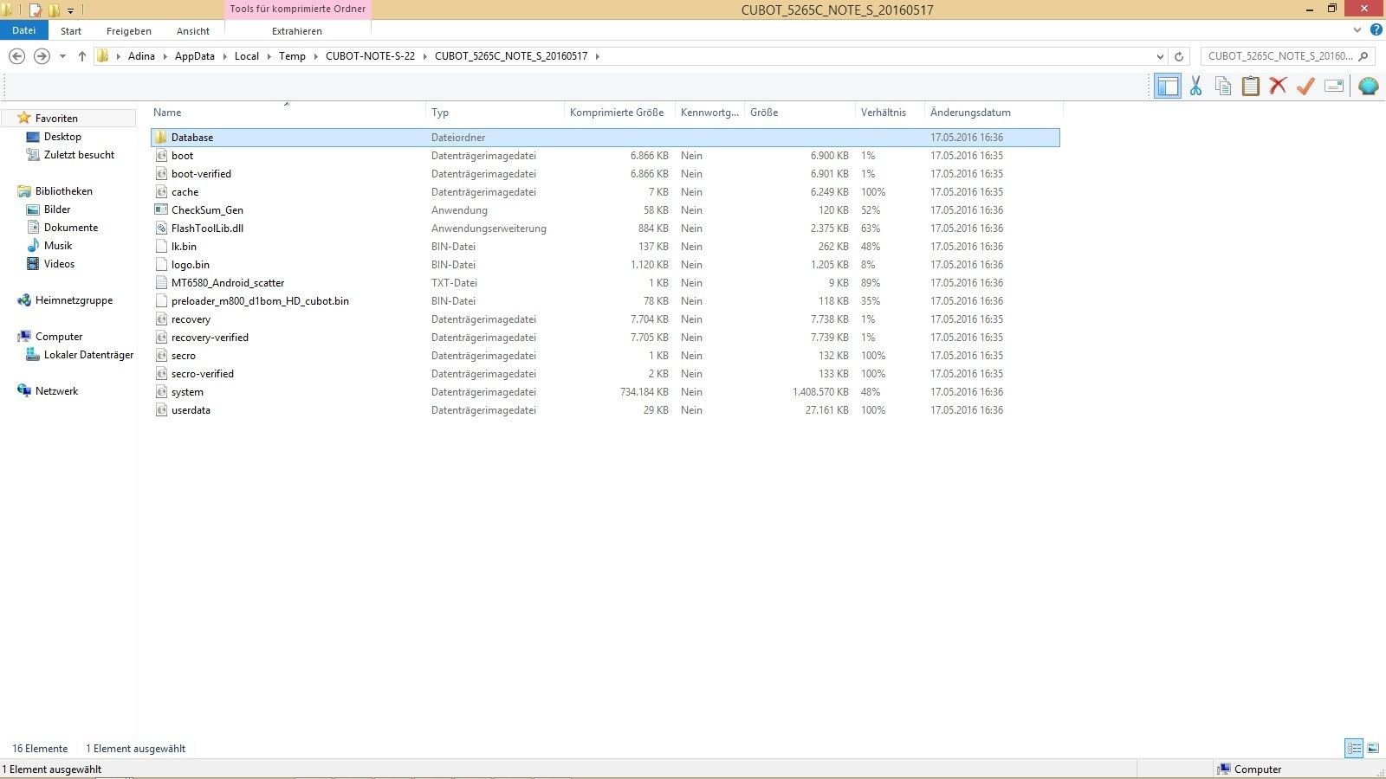Refresh the current folder view
Screen dimensions: 1386x779
[x=1179, y=56]
